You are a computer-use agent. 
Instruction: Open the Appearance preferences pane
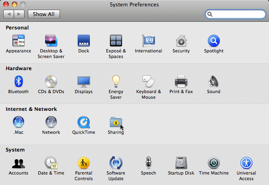click(18, 41)
